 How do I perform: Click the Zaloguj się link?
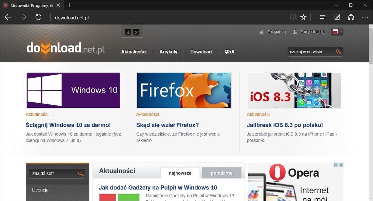[276, 32]
